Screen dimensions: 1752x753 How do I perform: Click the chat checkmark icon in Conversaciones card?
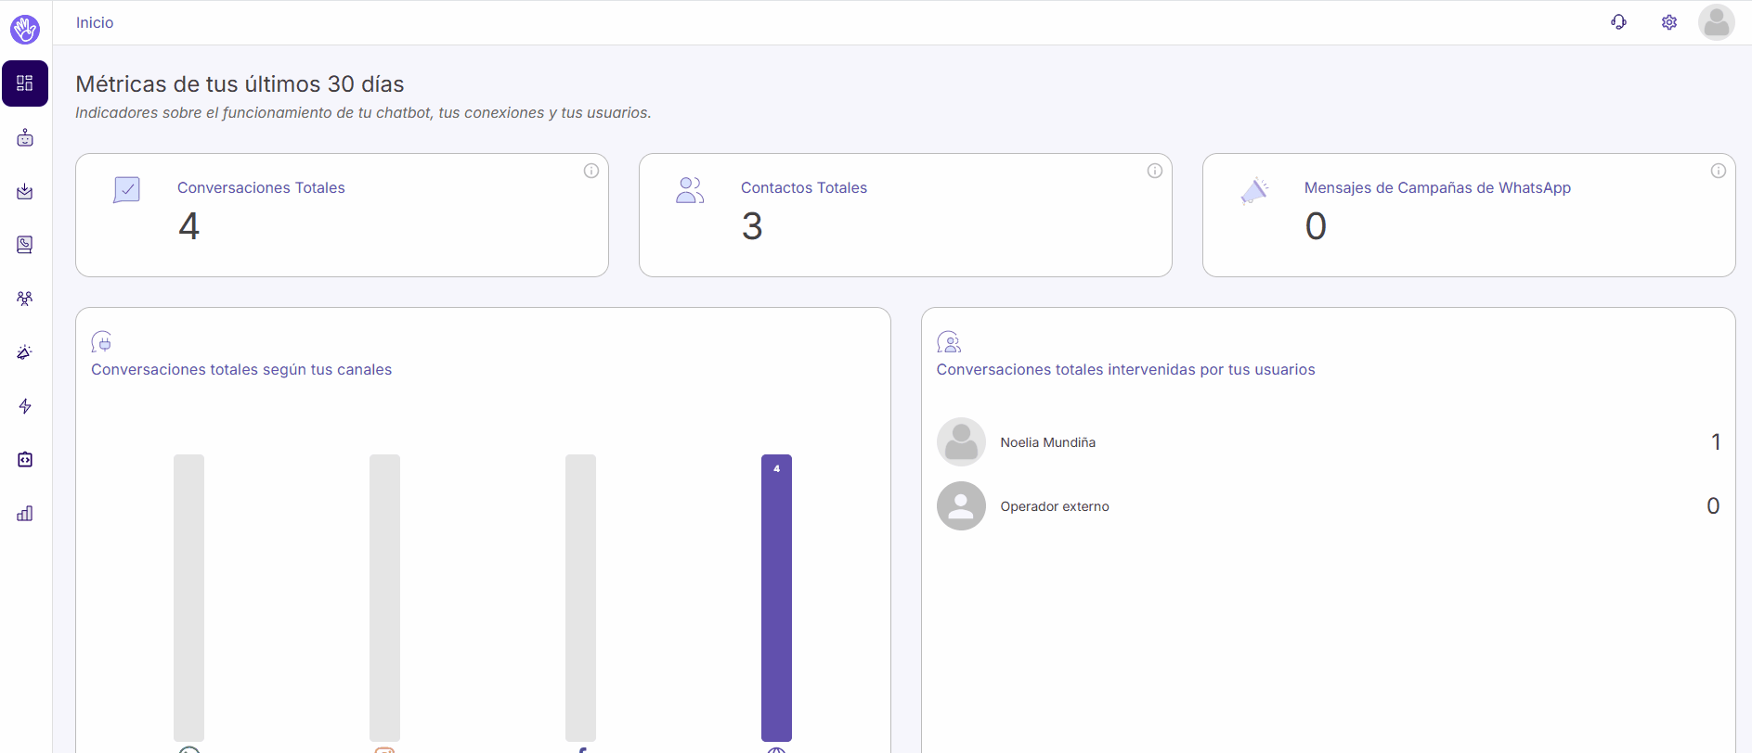point(126,190)
